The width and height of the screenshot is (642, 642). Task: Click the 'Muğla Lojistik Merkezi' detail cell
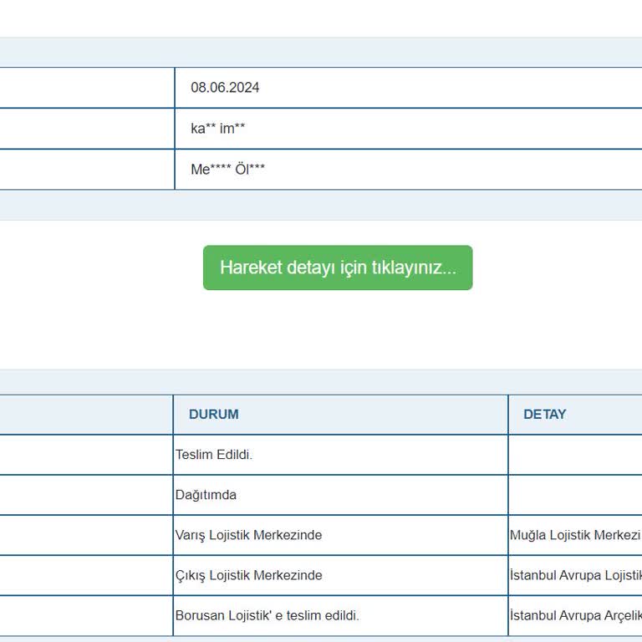(574, 535)
